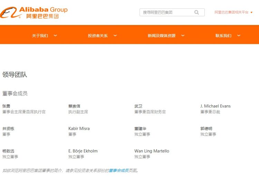Click the title 董事会主席兼首席执行官
The height and width of the screenshot is (185, 259).
(24, 112)
